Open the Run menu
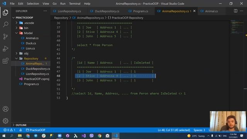247x139 pixels. (x=63, y=3)
